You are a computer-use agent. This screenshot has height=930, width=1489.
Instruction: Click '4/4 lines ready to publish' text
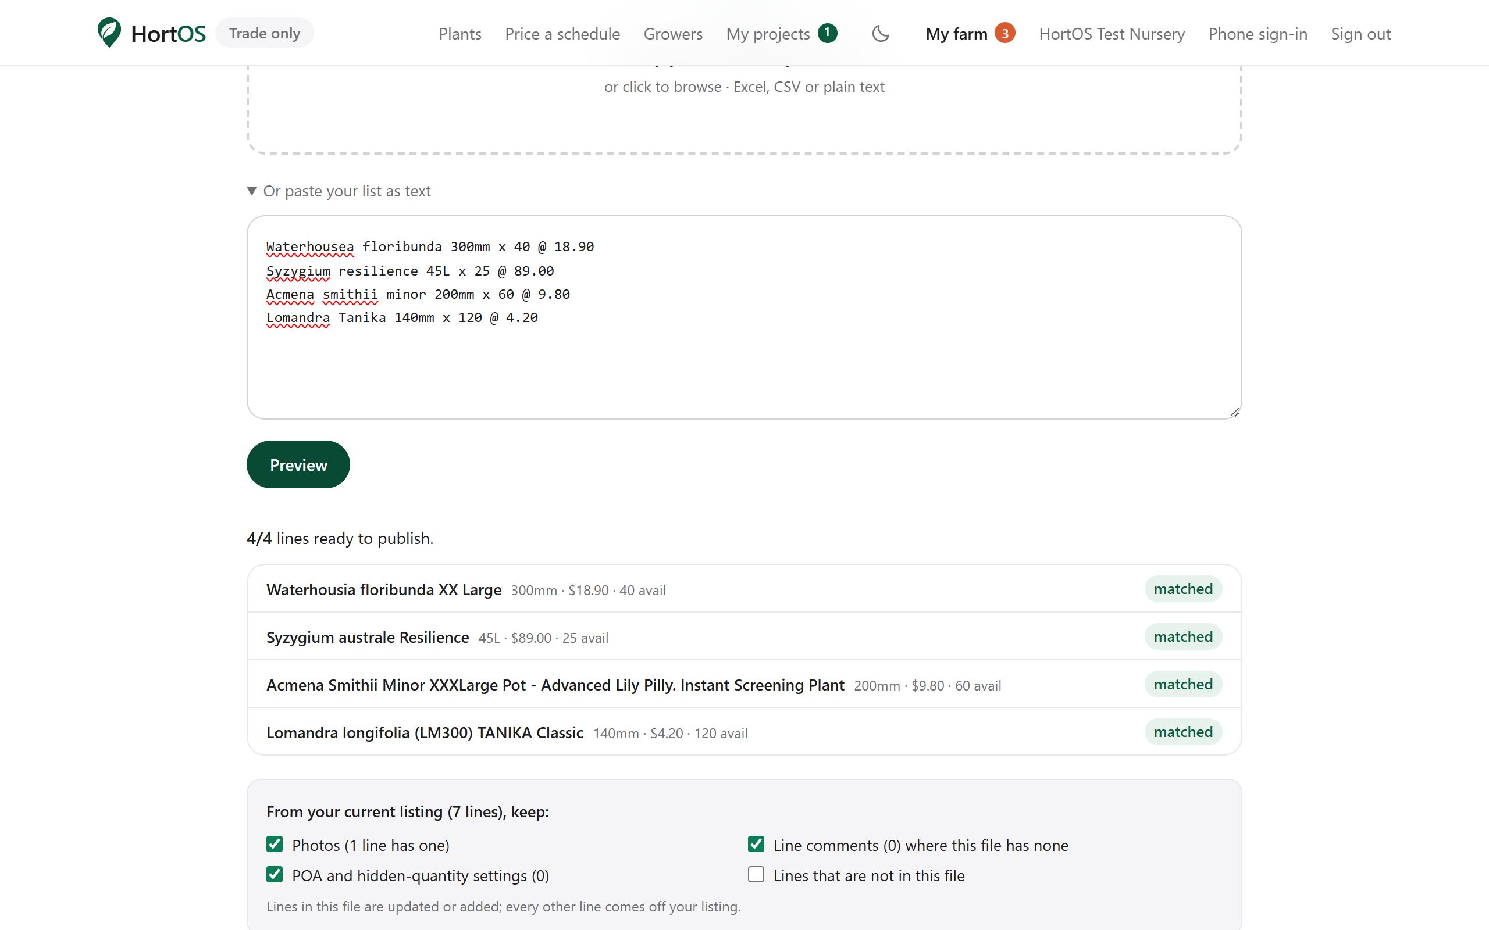[x=340, y=538]
